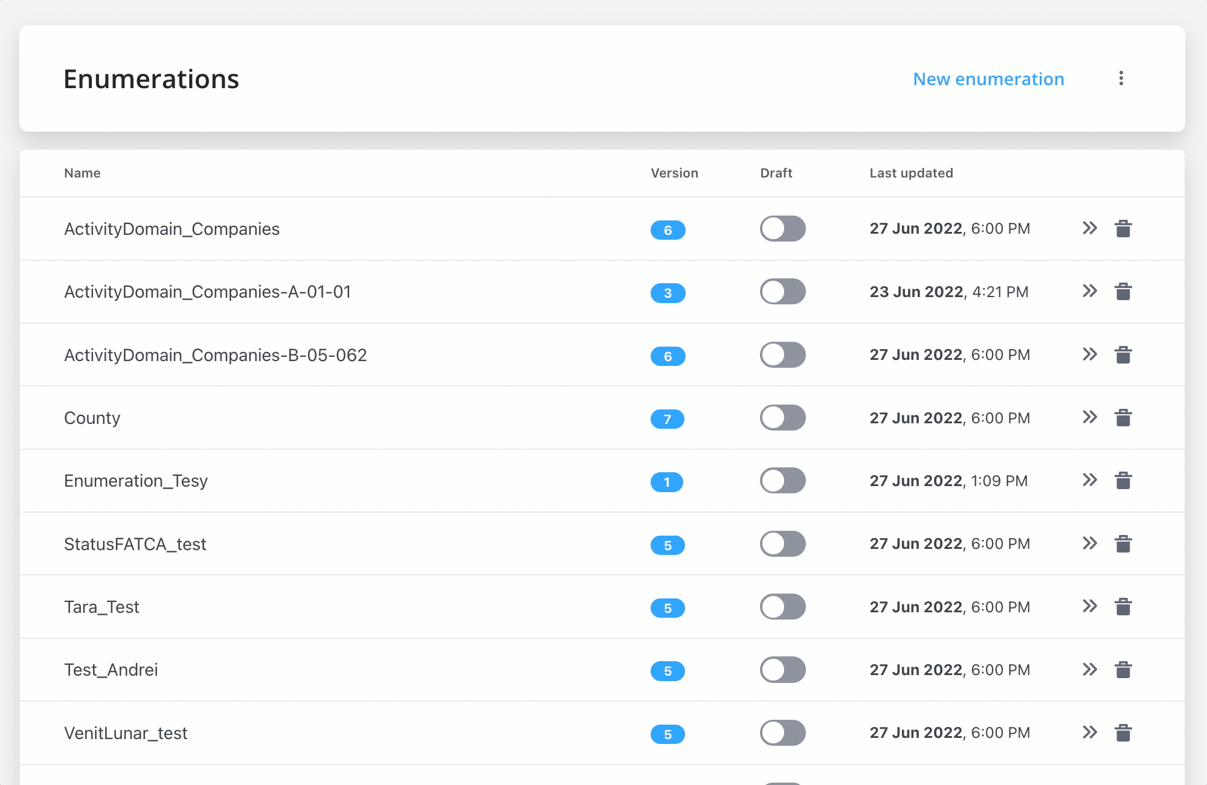The image size is (1207, 785).
Task: Open the three-dot more options menu
Action: click(x=1121, y=78)
